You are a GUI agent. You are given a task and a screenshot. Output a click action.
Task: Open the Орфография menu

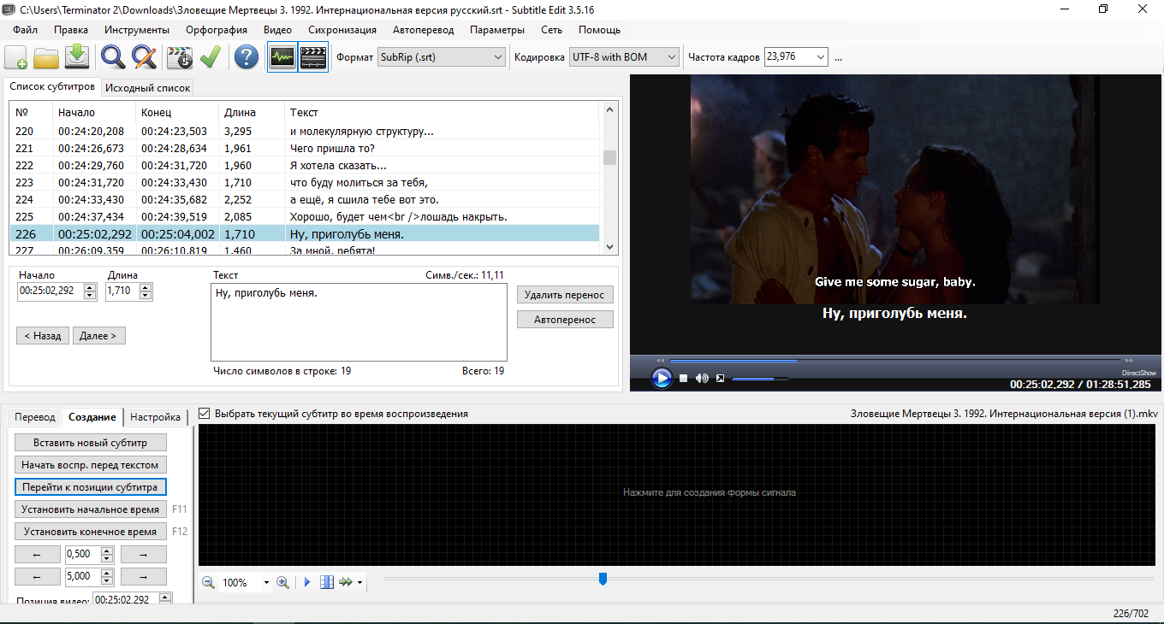click(x=217, y=30)
